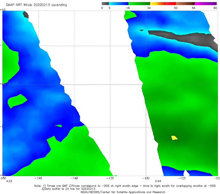The image size is (220, 194).
Task: Click the tiny gray patch near -130 longitude
Action: click(x=142, y=30)
